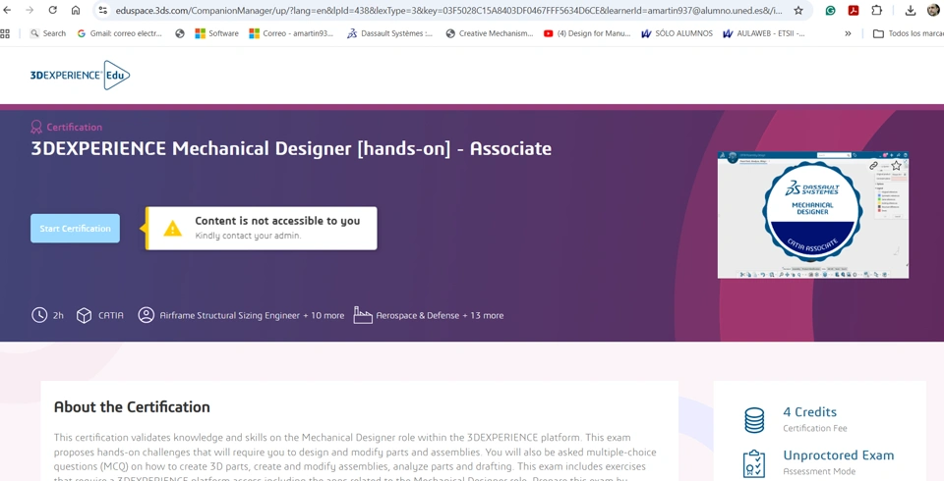Screen dimensions: 944x481
Task: Click the Unproctored Exam text
Action: click(x=839, y=455)
